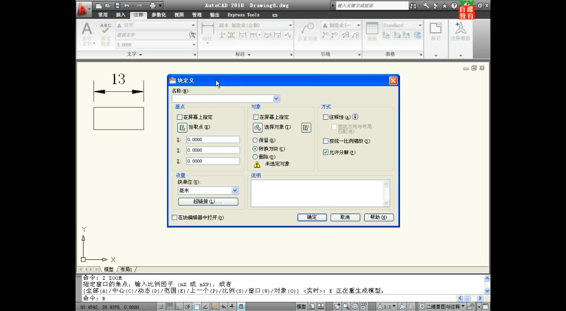Select the 删除 (Delete) radio button
Screen dimensions: 566x311
(x=255, y=157)
